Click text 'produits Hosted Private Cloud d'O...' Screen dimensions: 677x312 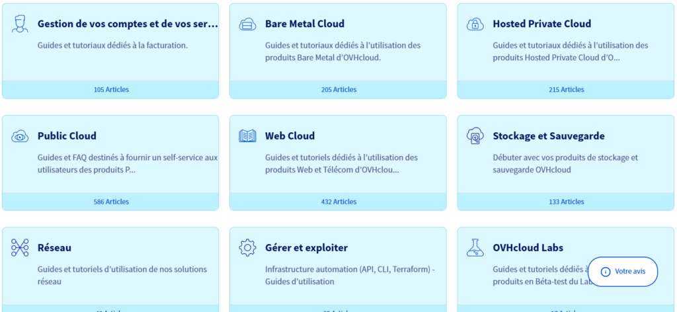556,58
